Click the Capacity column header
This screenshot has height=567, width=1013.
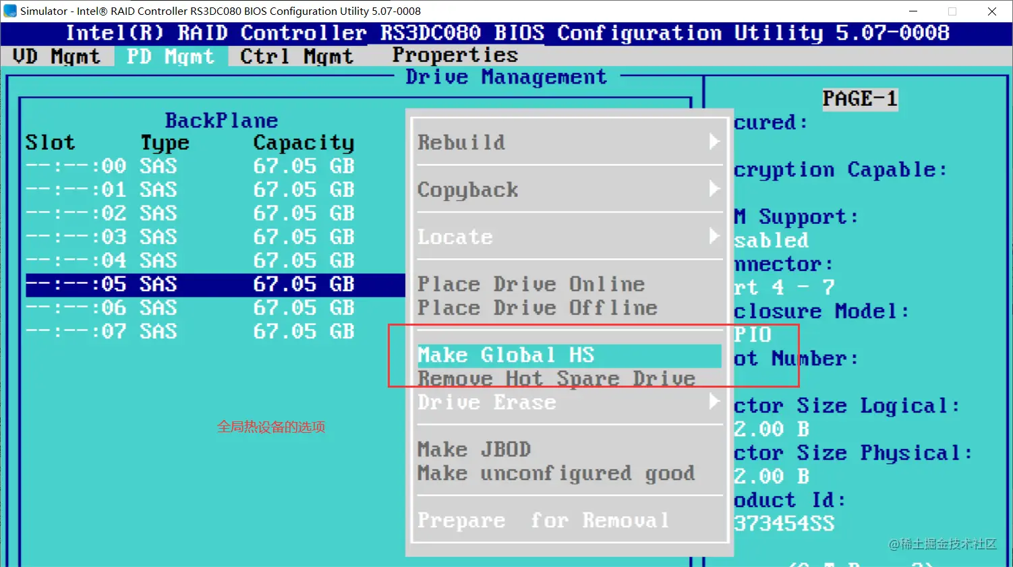coord(303,143)
